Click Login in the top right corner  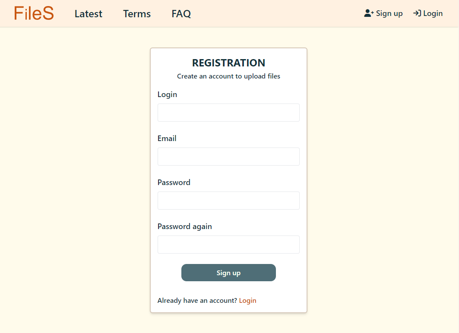(x=433, y=13)
